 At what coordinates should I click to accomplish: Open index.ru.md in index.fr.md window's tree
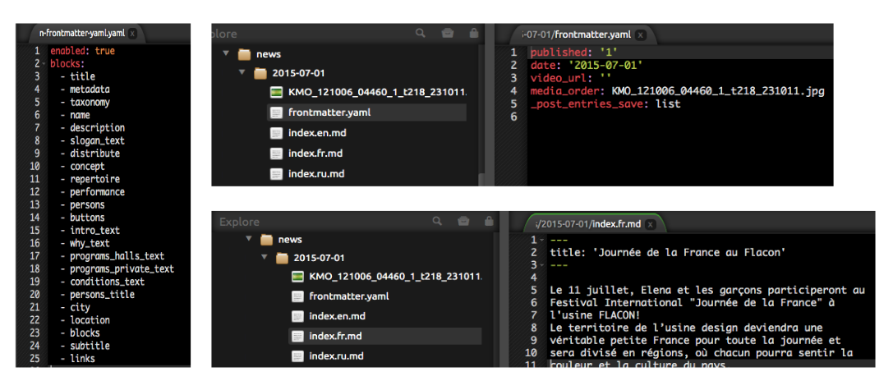click(x=337, y=356)
